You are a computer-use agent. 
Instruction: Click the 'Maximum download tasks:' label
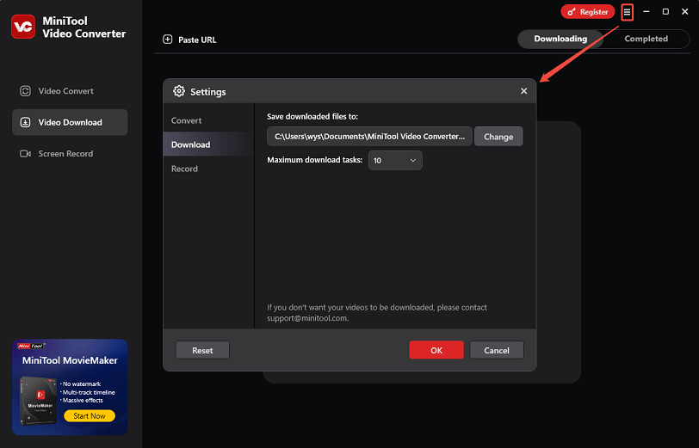click(315, 159)
